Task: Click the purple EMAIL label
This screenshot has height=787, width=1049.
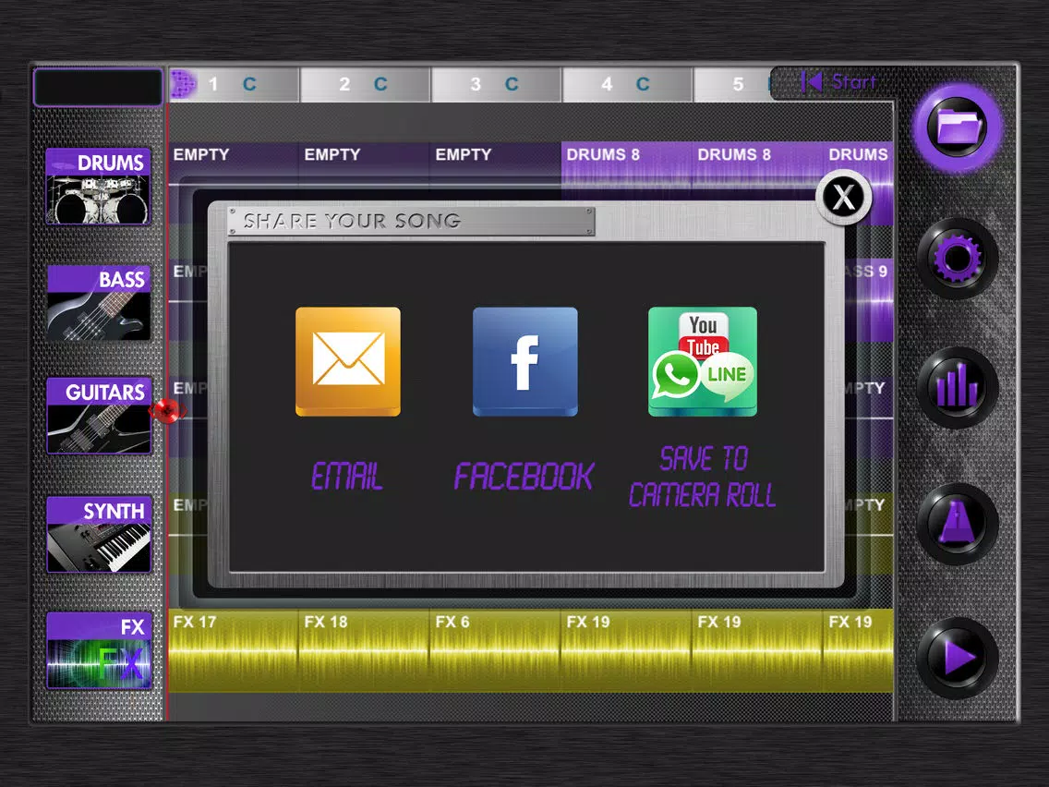Action: click(347, 477)
